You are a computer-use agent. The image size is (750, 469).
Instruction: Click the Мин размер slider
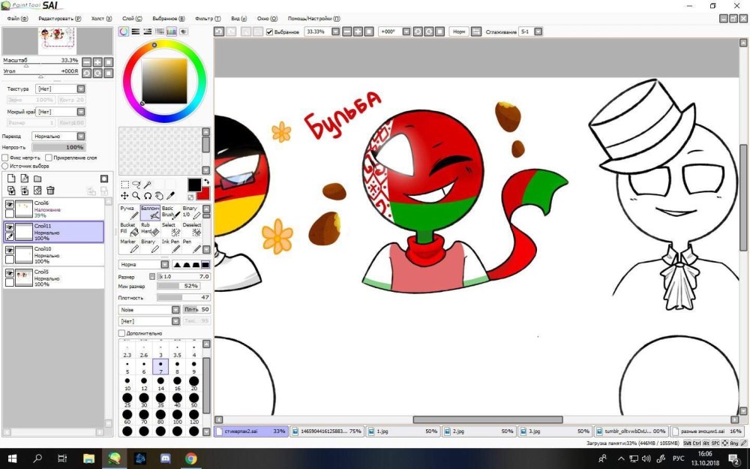(178, 286)
